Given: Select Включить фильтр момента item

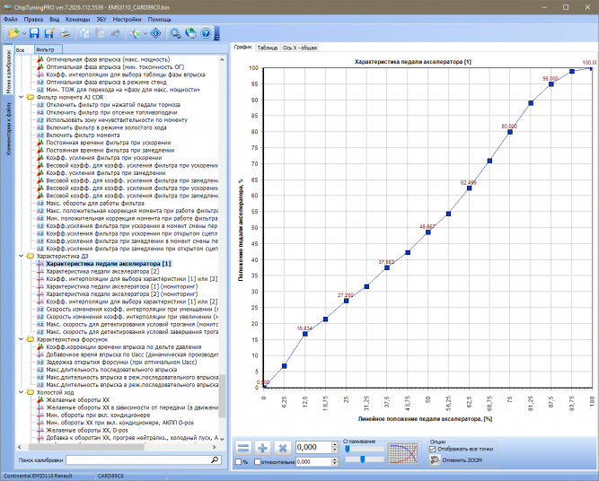Looking at the screenshot, I should coord(83,136).
